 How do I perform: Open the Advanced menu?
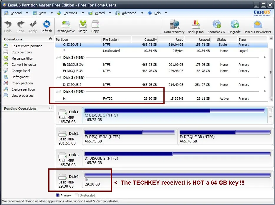tap(129, 13)
